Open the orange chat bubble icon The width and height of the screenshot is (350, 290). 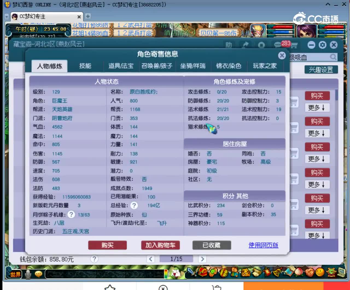point(39,274)
